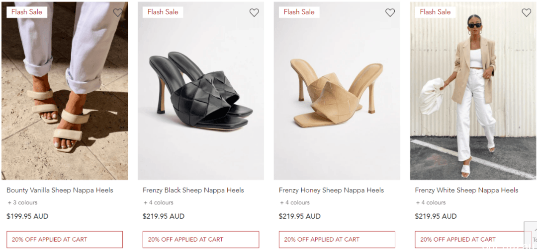Favorite the Bounty Vanilla heels with heart icon

pos(118,12)
